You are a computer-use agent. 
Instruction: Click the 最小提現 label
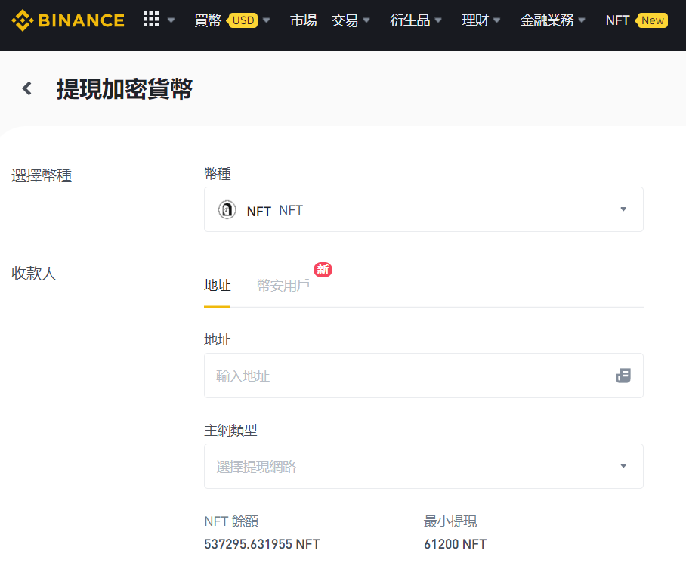tap(450, 521)
